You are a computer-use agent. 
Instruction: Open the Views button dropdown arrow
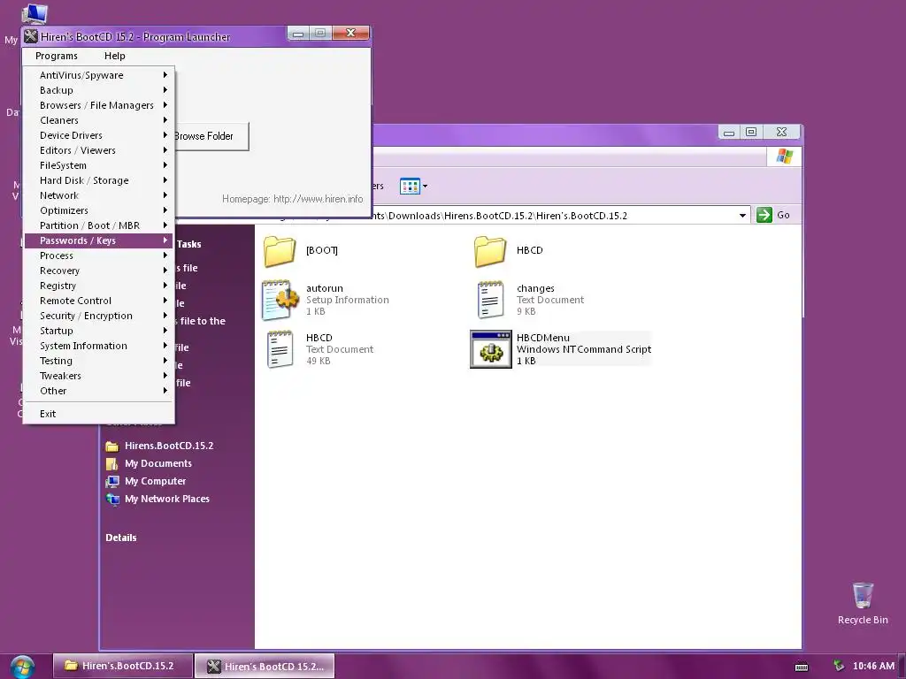click(426, 187)
